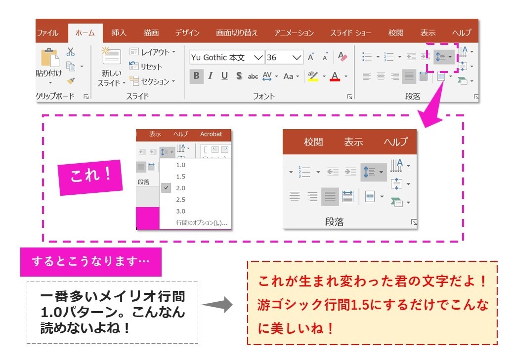Go to the アニメーション tab

coord(294,33)
